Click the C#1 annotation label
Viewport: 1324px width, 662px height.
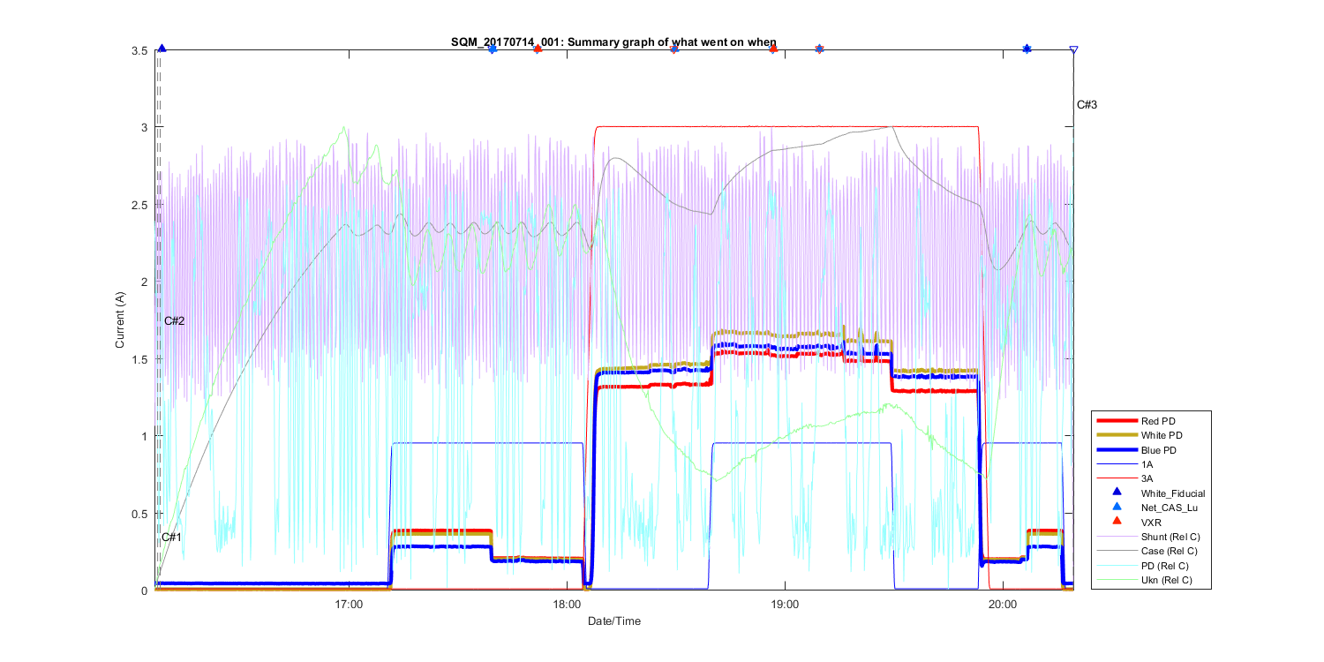(x=171, y=538)
